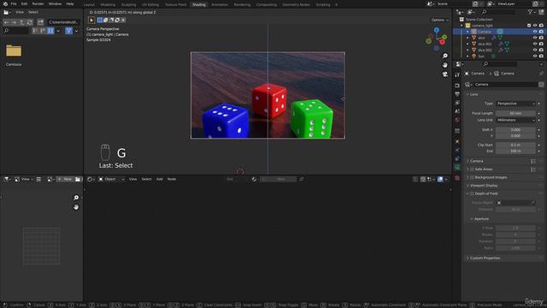Image resolution: width=547 pixels, height=308 pixels.
Task: Collapse the Lens panel section
Action: point(473,94)
